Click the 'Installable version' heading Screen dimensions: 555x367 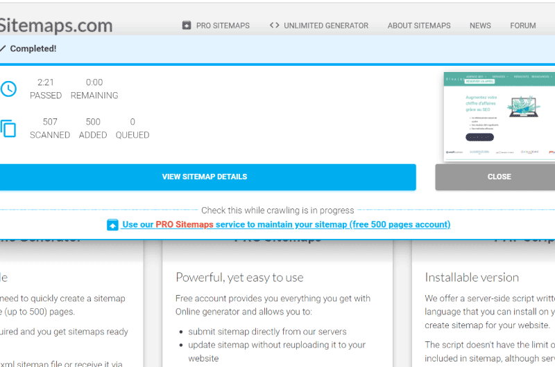click(x=472, y=278)
